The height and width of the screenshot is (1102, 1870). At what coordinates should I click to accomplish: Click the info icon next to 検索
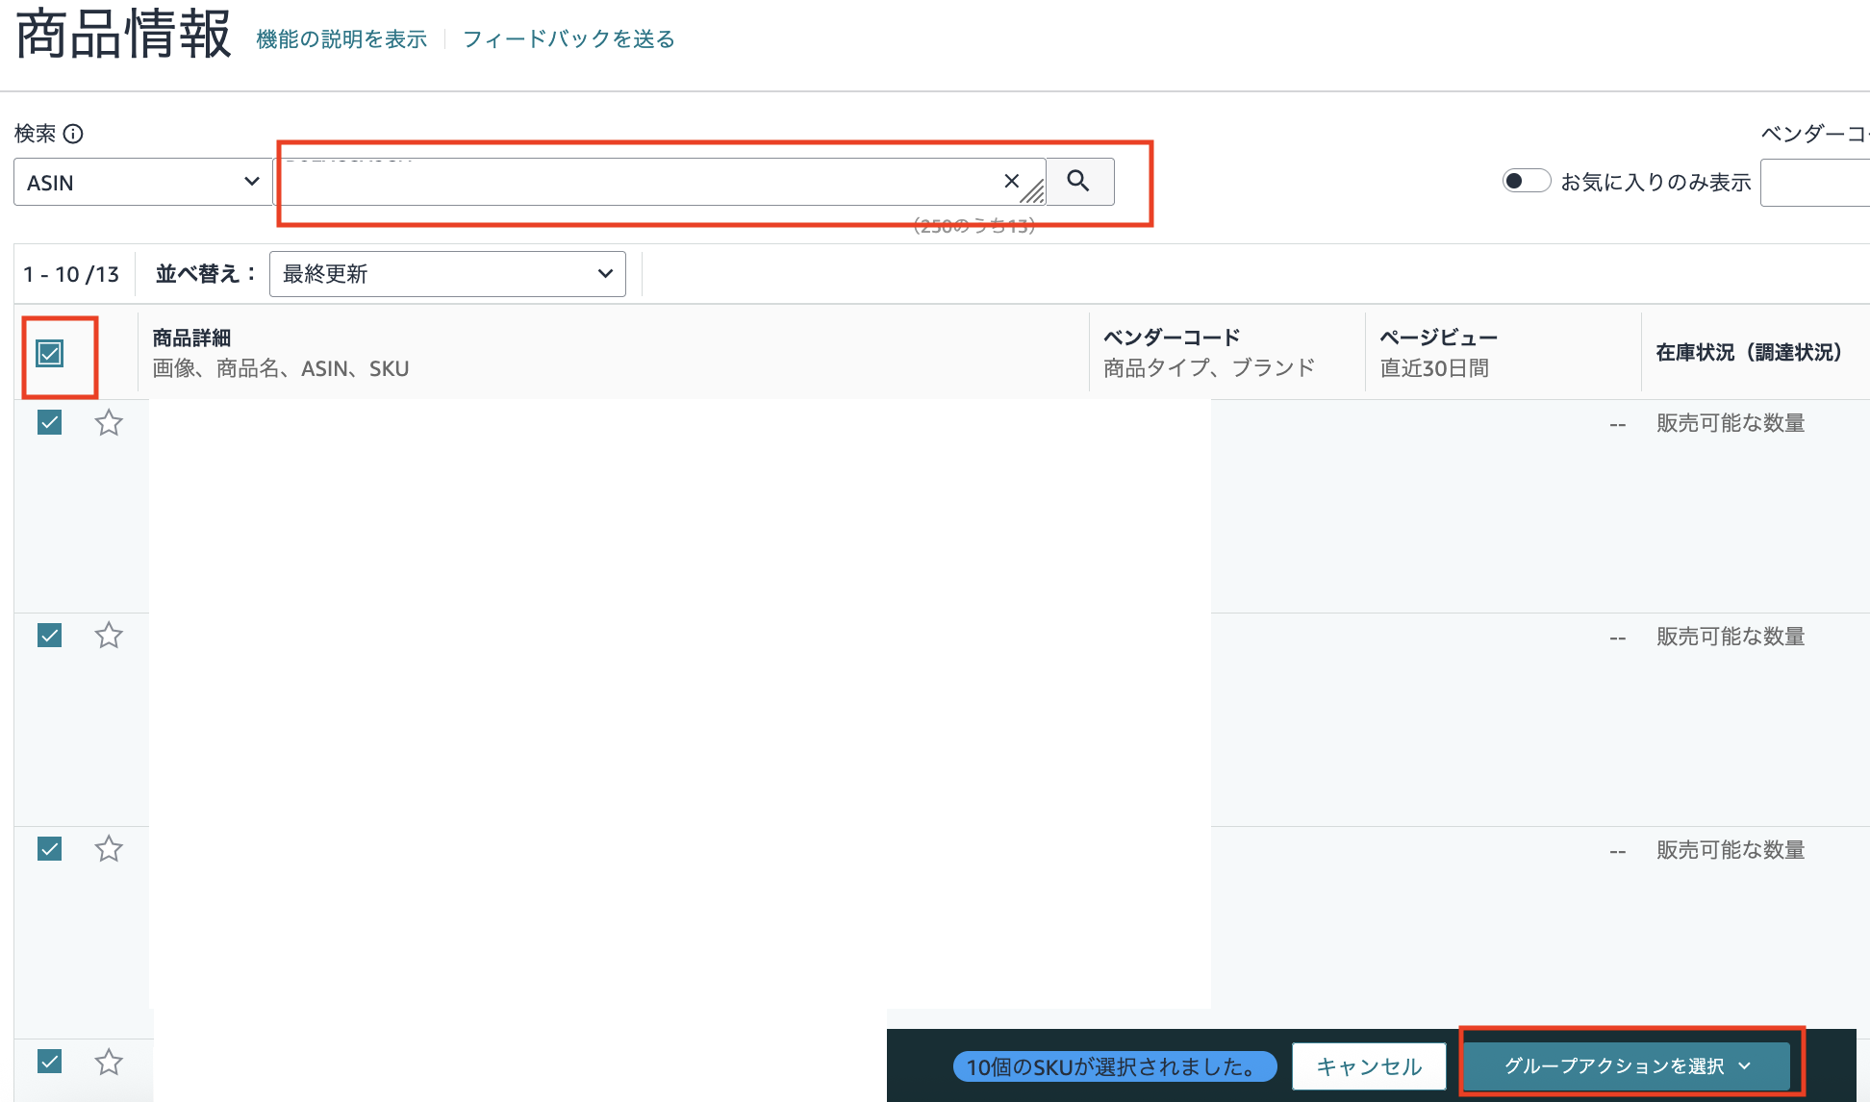[73, 134]
